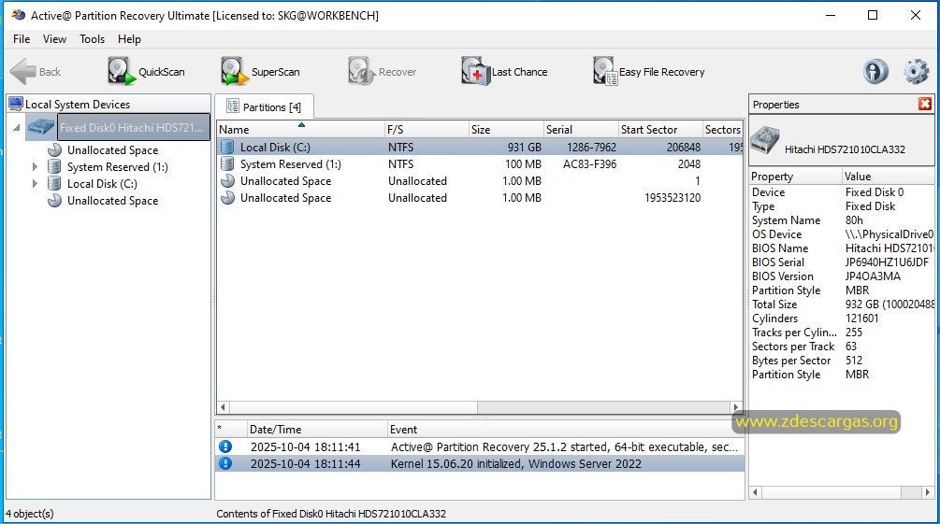The width and height of the screenshot is (940, 524).
Task: Open settings via the gear icon
Action: coord(916,71)
